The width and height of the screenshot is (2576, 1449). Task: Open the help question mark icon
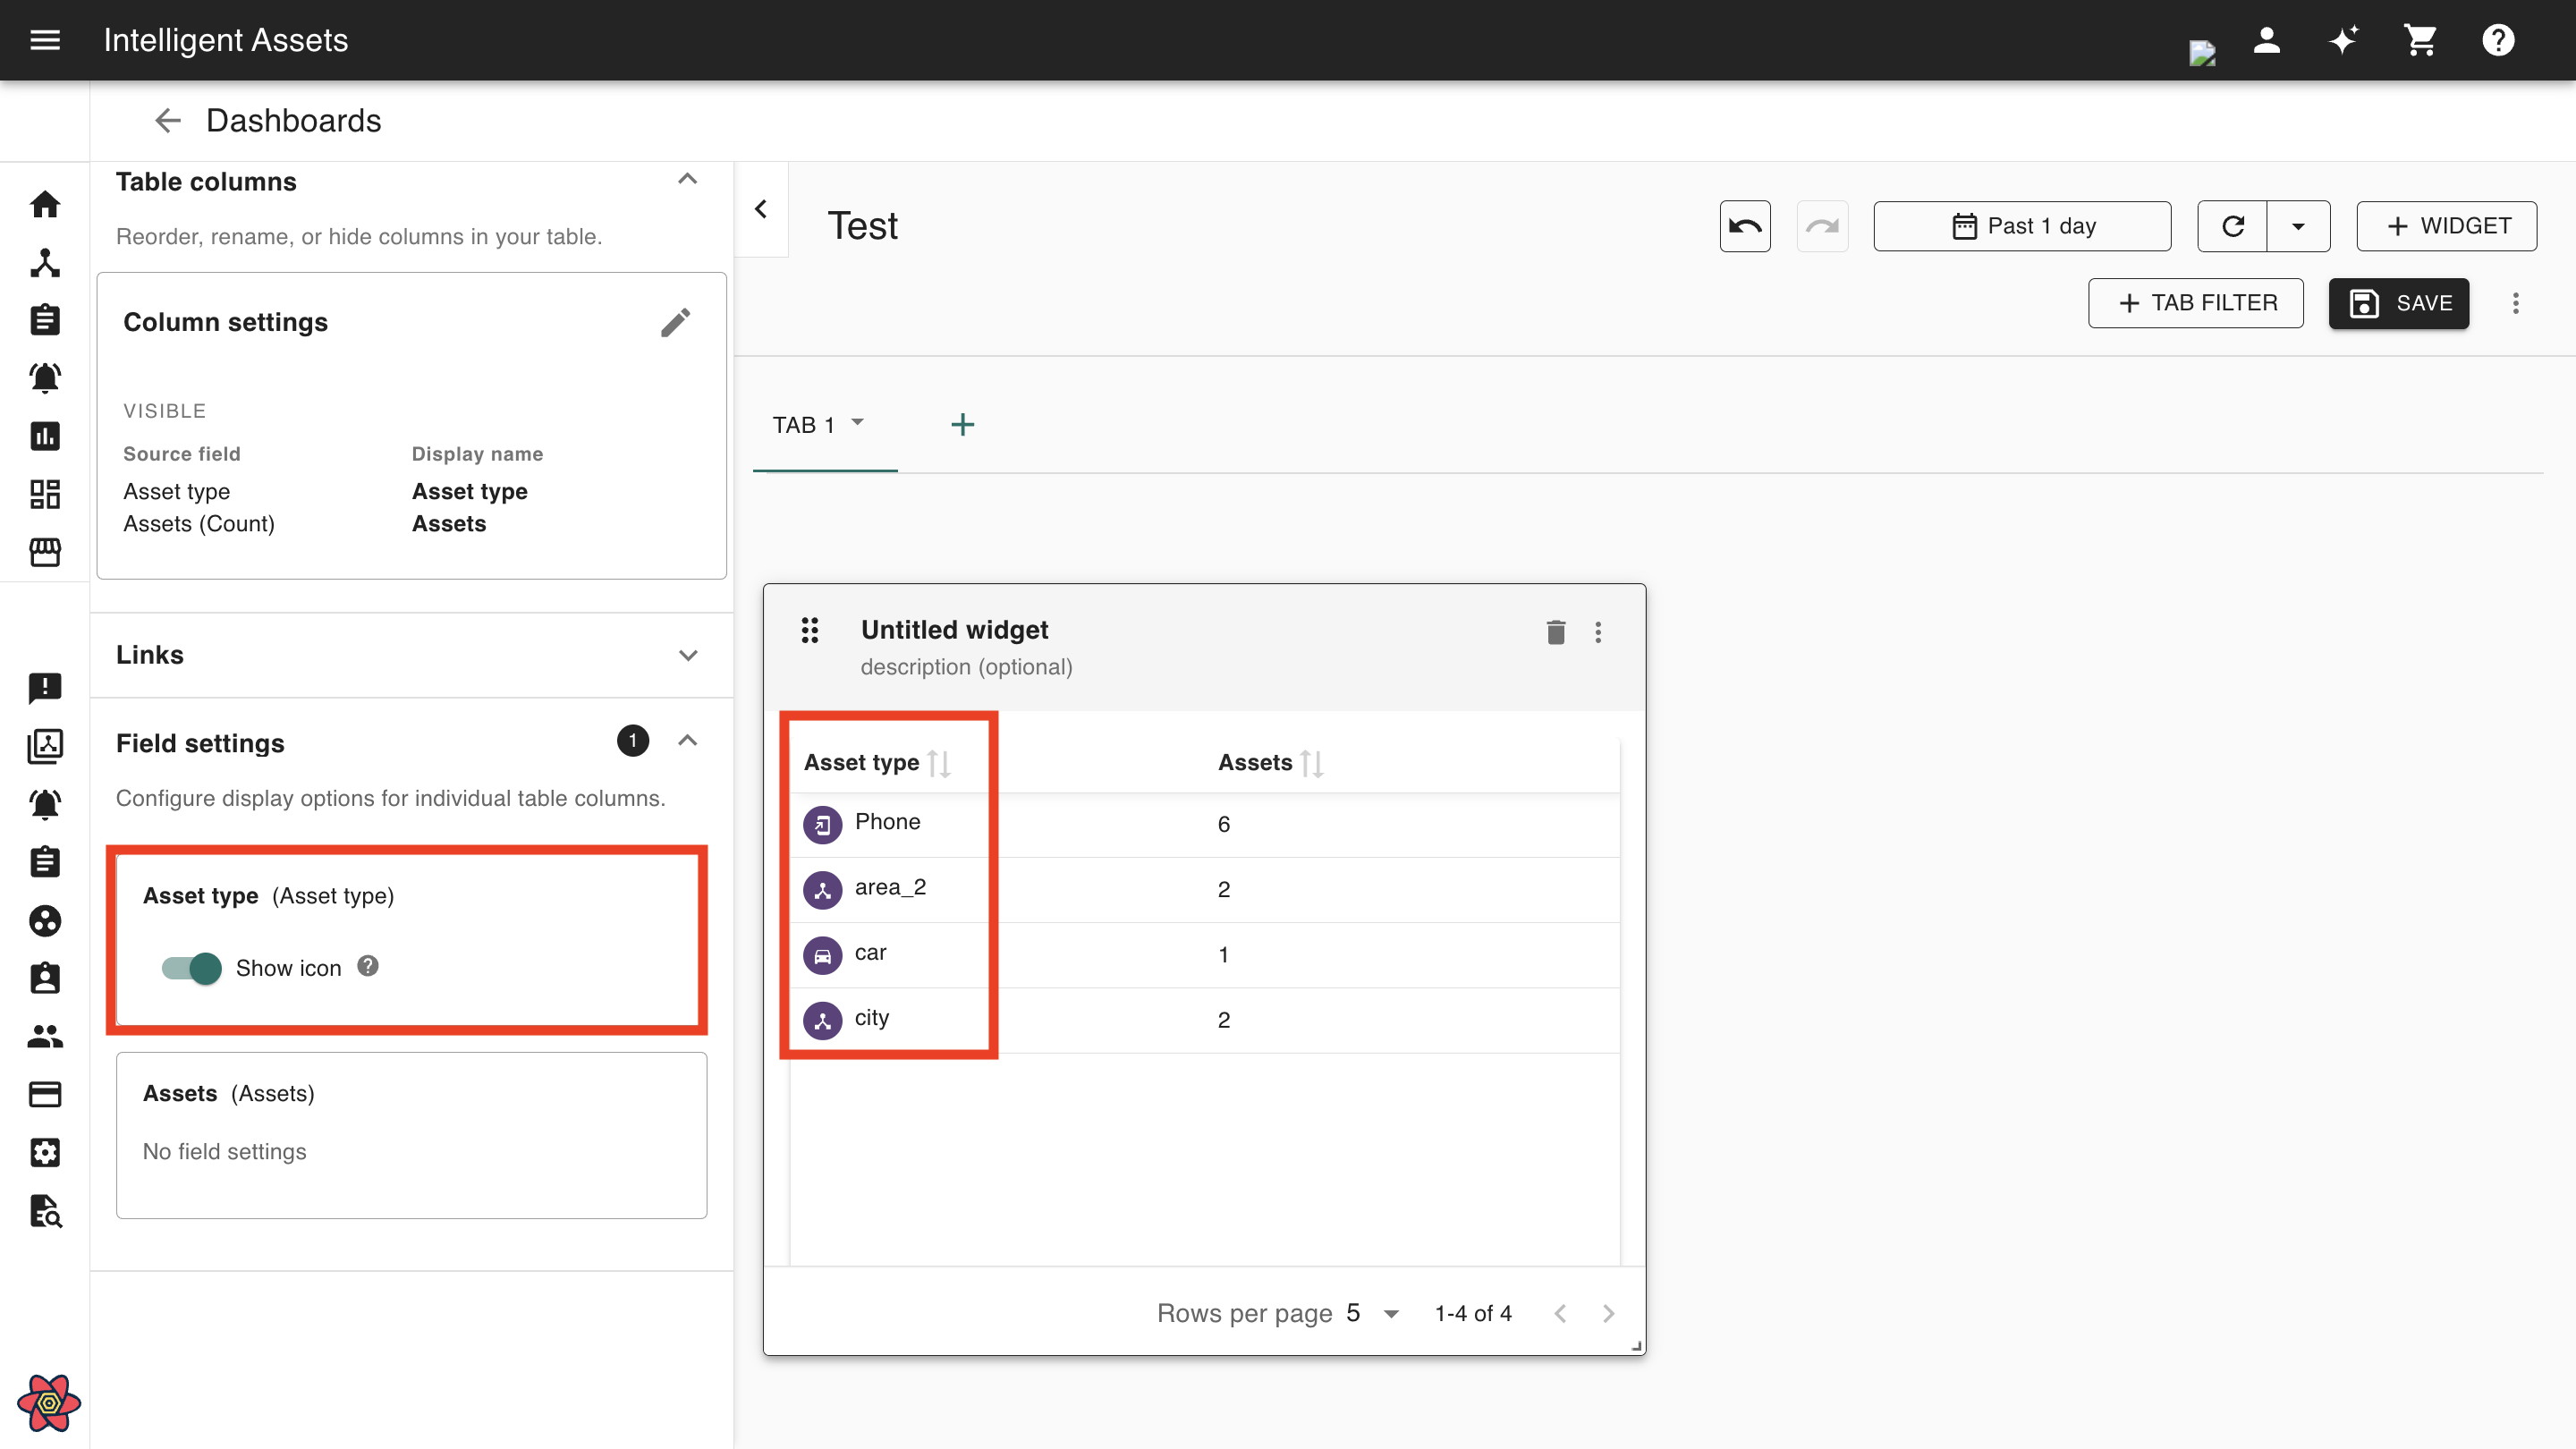tap(2497, 40)
